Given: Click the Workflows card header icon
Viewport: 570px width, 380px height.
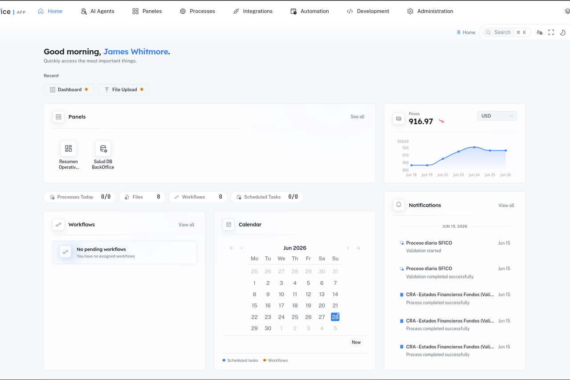Looking at the screenshot, I should [58, 225].
